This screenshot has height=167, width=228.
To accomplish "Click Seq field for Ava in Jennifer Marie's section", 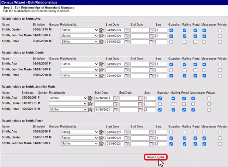I will click(x=150, y=98).
